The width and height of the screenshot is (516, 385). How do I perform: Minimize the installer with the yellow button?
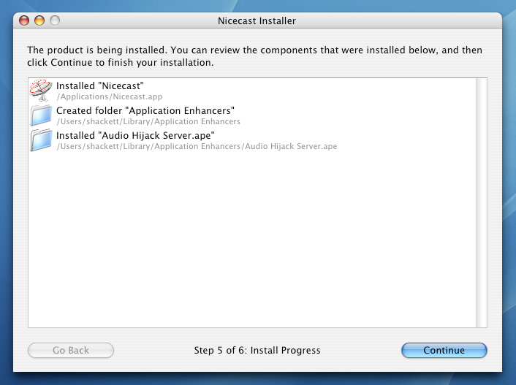[x=39, y=20]
